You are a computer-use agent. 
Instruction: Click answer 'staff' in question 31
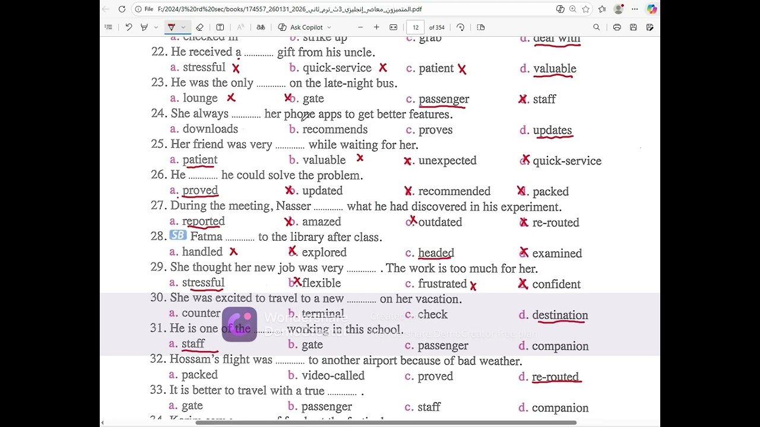pos(193,344)
